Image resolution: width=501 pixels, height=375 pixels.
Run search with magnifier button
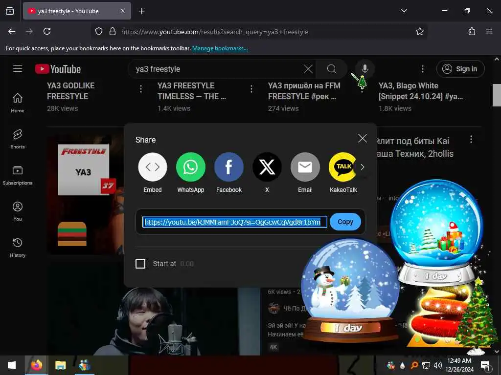tap(331, 69)
